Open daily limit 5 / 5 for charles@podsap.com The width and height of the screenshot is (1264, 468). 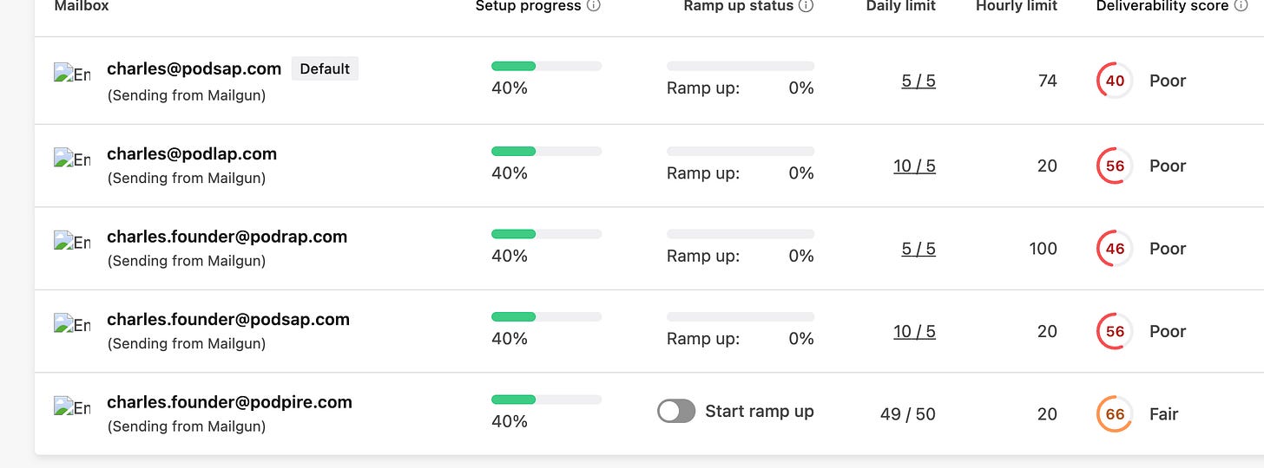[x=918, y=81]
